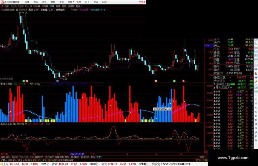This screenshot has width=258, height=166.
Task: Open the 资讯 menu
Action: coord(44,2)
